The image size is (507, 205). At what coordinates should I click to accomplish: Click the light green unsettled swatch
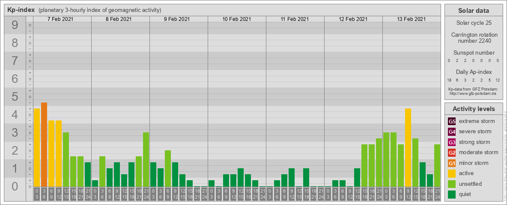pyautogui.click(x=452, y=184)
